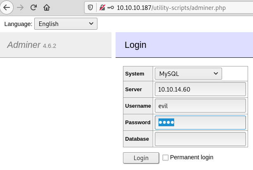
Task: Click the Database row label
Action: [x=137, y=139]
